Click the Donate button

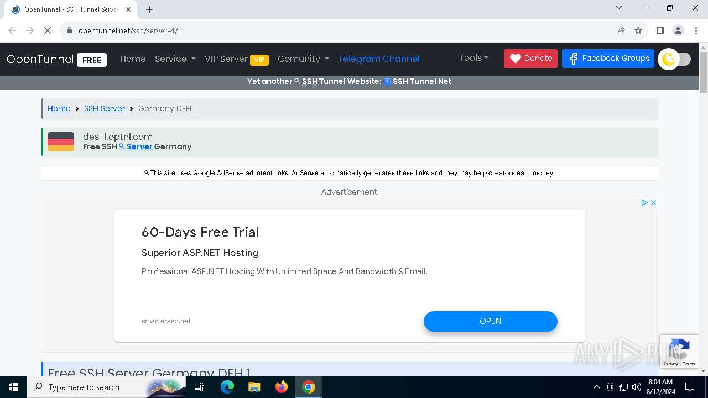tap(530, 59)
